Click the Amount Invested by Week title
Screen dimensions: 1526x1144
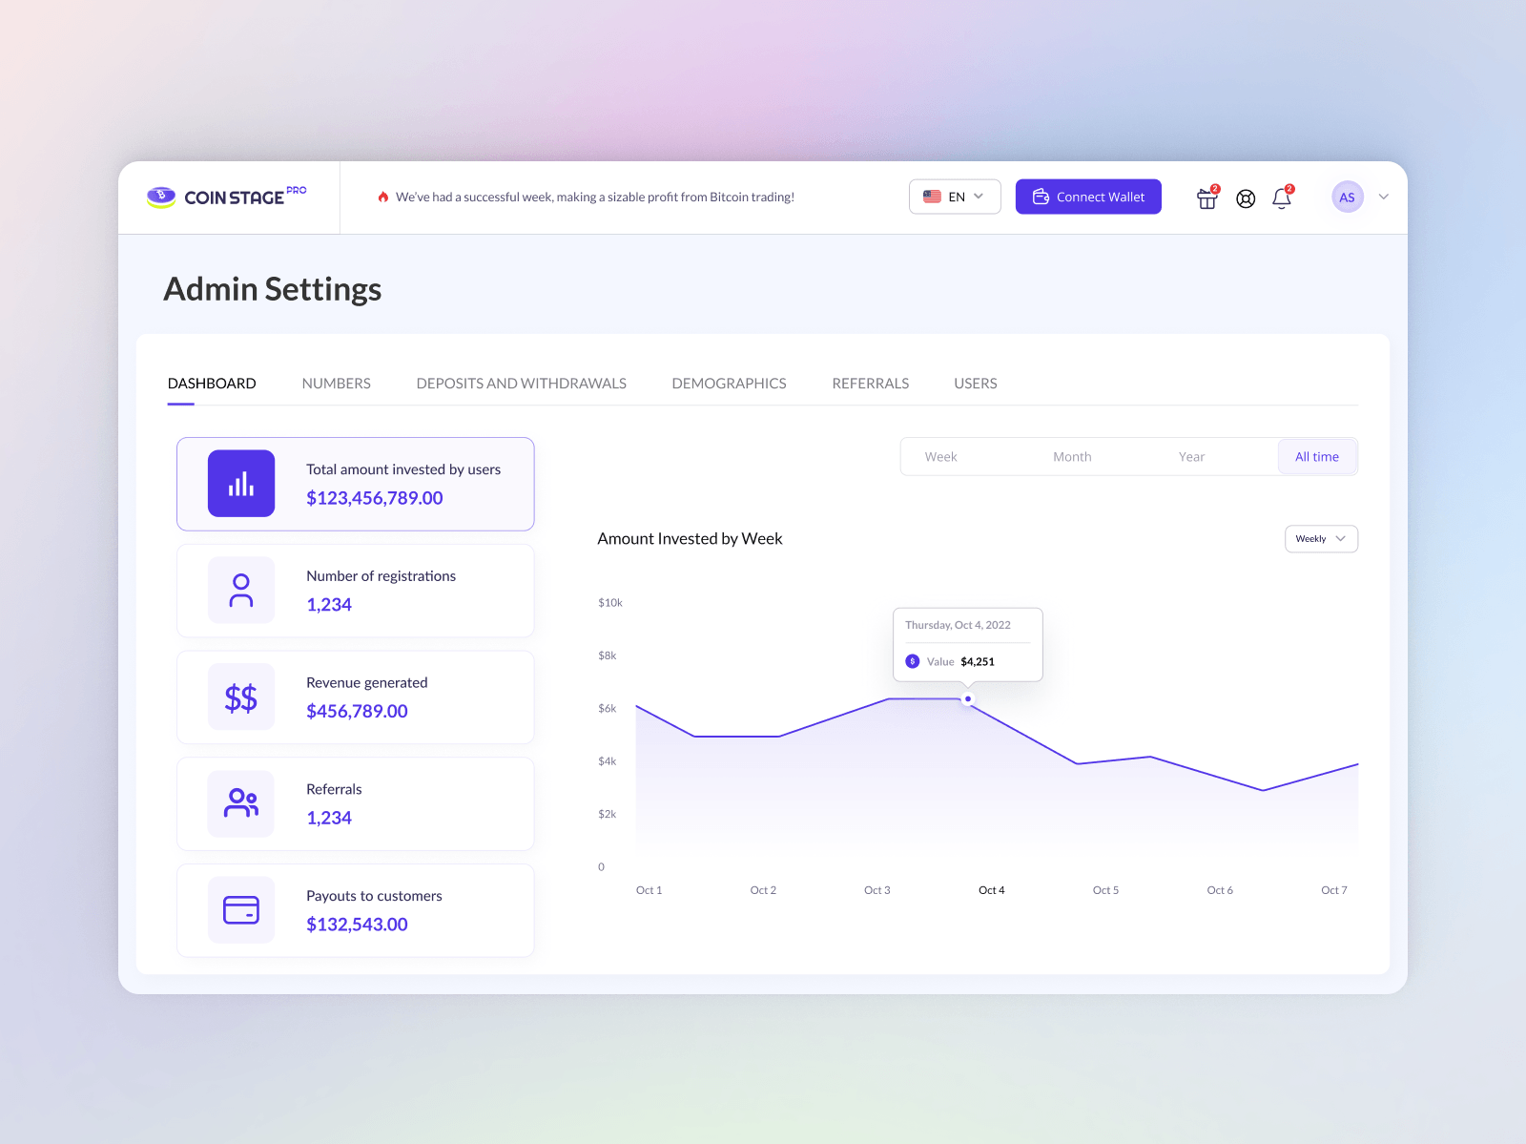click(x=690, y=539)
